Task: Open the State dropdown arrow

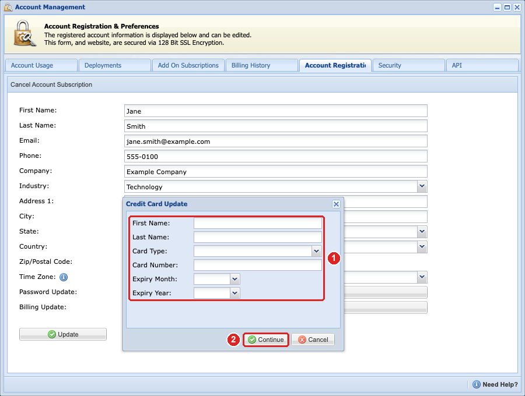Action: click(422, 232)
